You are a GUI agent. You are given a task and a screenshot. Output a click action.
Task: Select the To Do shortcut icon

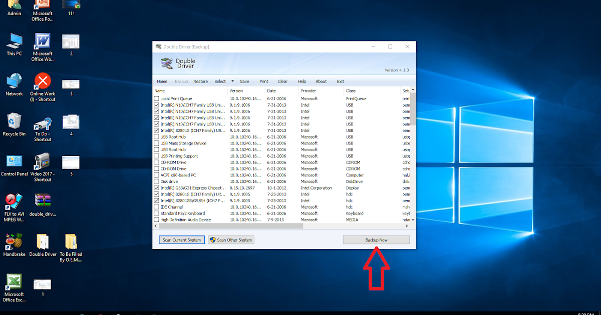click(43, 130)
